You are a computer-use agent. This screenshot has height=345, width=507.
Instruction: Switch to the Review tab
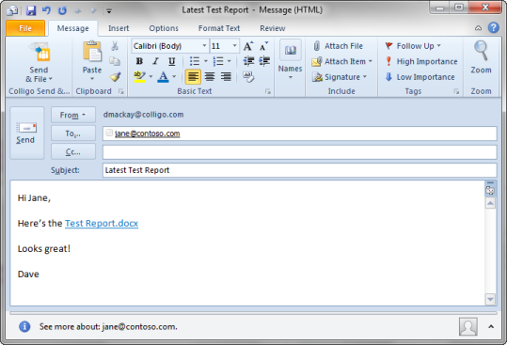[x=273, y=28]
